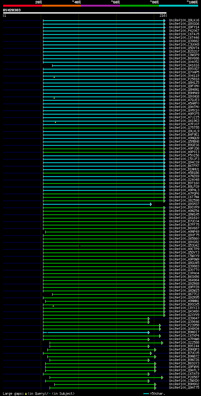Select the UniRef100_B4F9E1 label

tap(184, 135)
